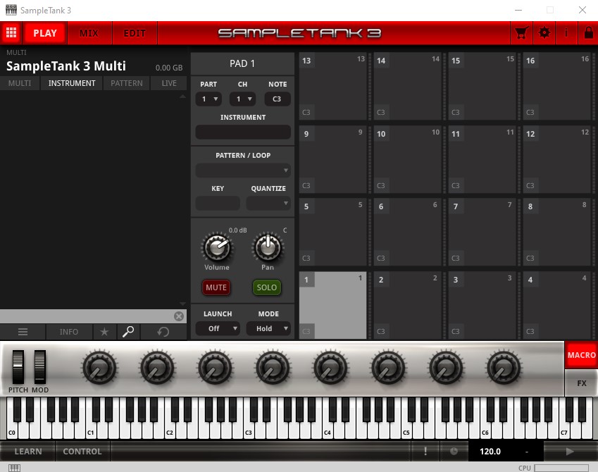Image resolution: width=598 pixels, height=472 pixels.
Task: Click the browser scroll up arrow
Action: [x=182, y=97]
